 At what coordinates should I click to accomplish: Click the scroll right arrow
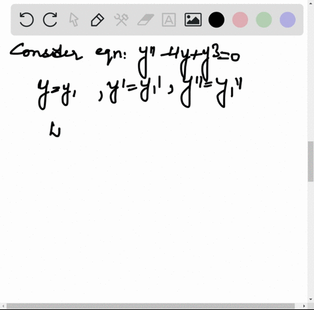(x=304, y=306)
